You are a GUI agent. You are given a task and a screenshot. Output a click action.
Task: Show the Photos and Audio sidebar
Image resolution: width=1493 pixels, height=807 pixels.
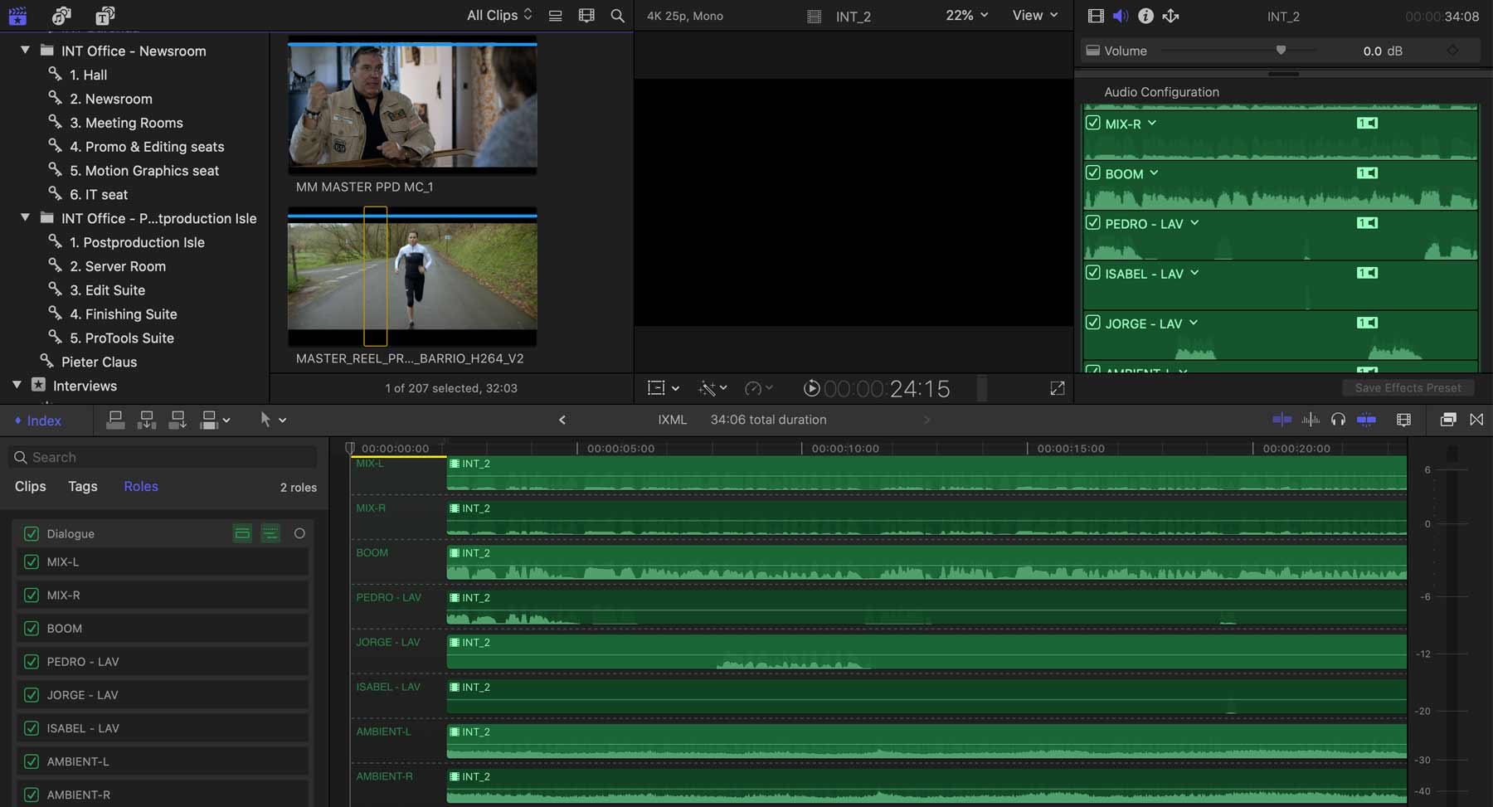click(x=61, y=15)
